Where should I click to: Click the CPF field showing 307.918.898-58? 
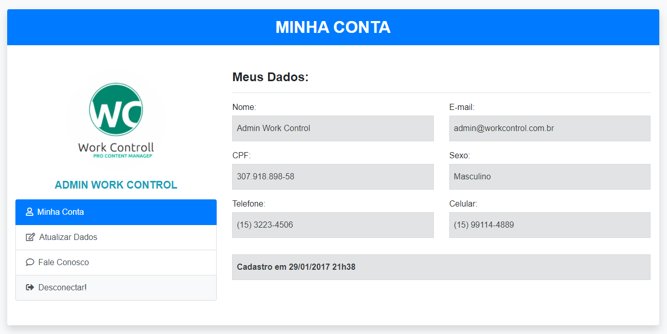coord(333,177)
